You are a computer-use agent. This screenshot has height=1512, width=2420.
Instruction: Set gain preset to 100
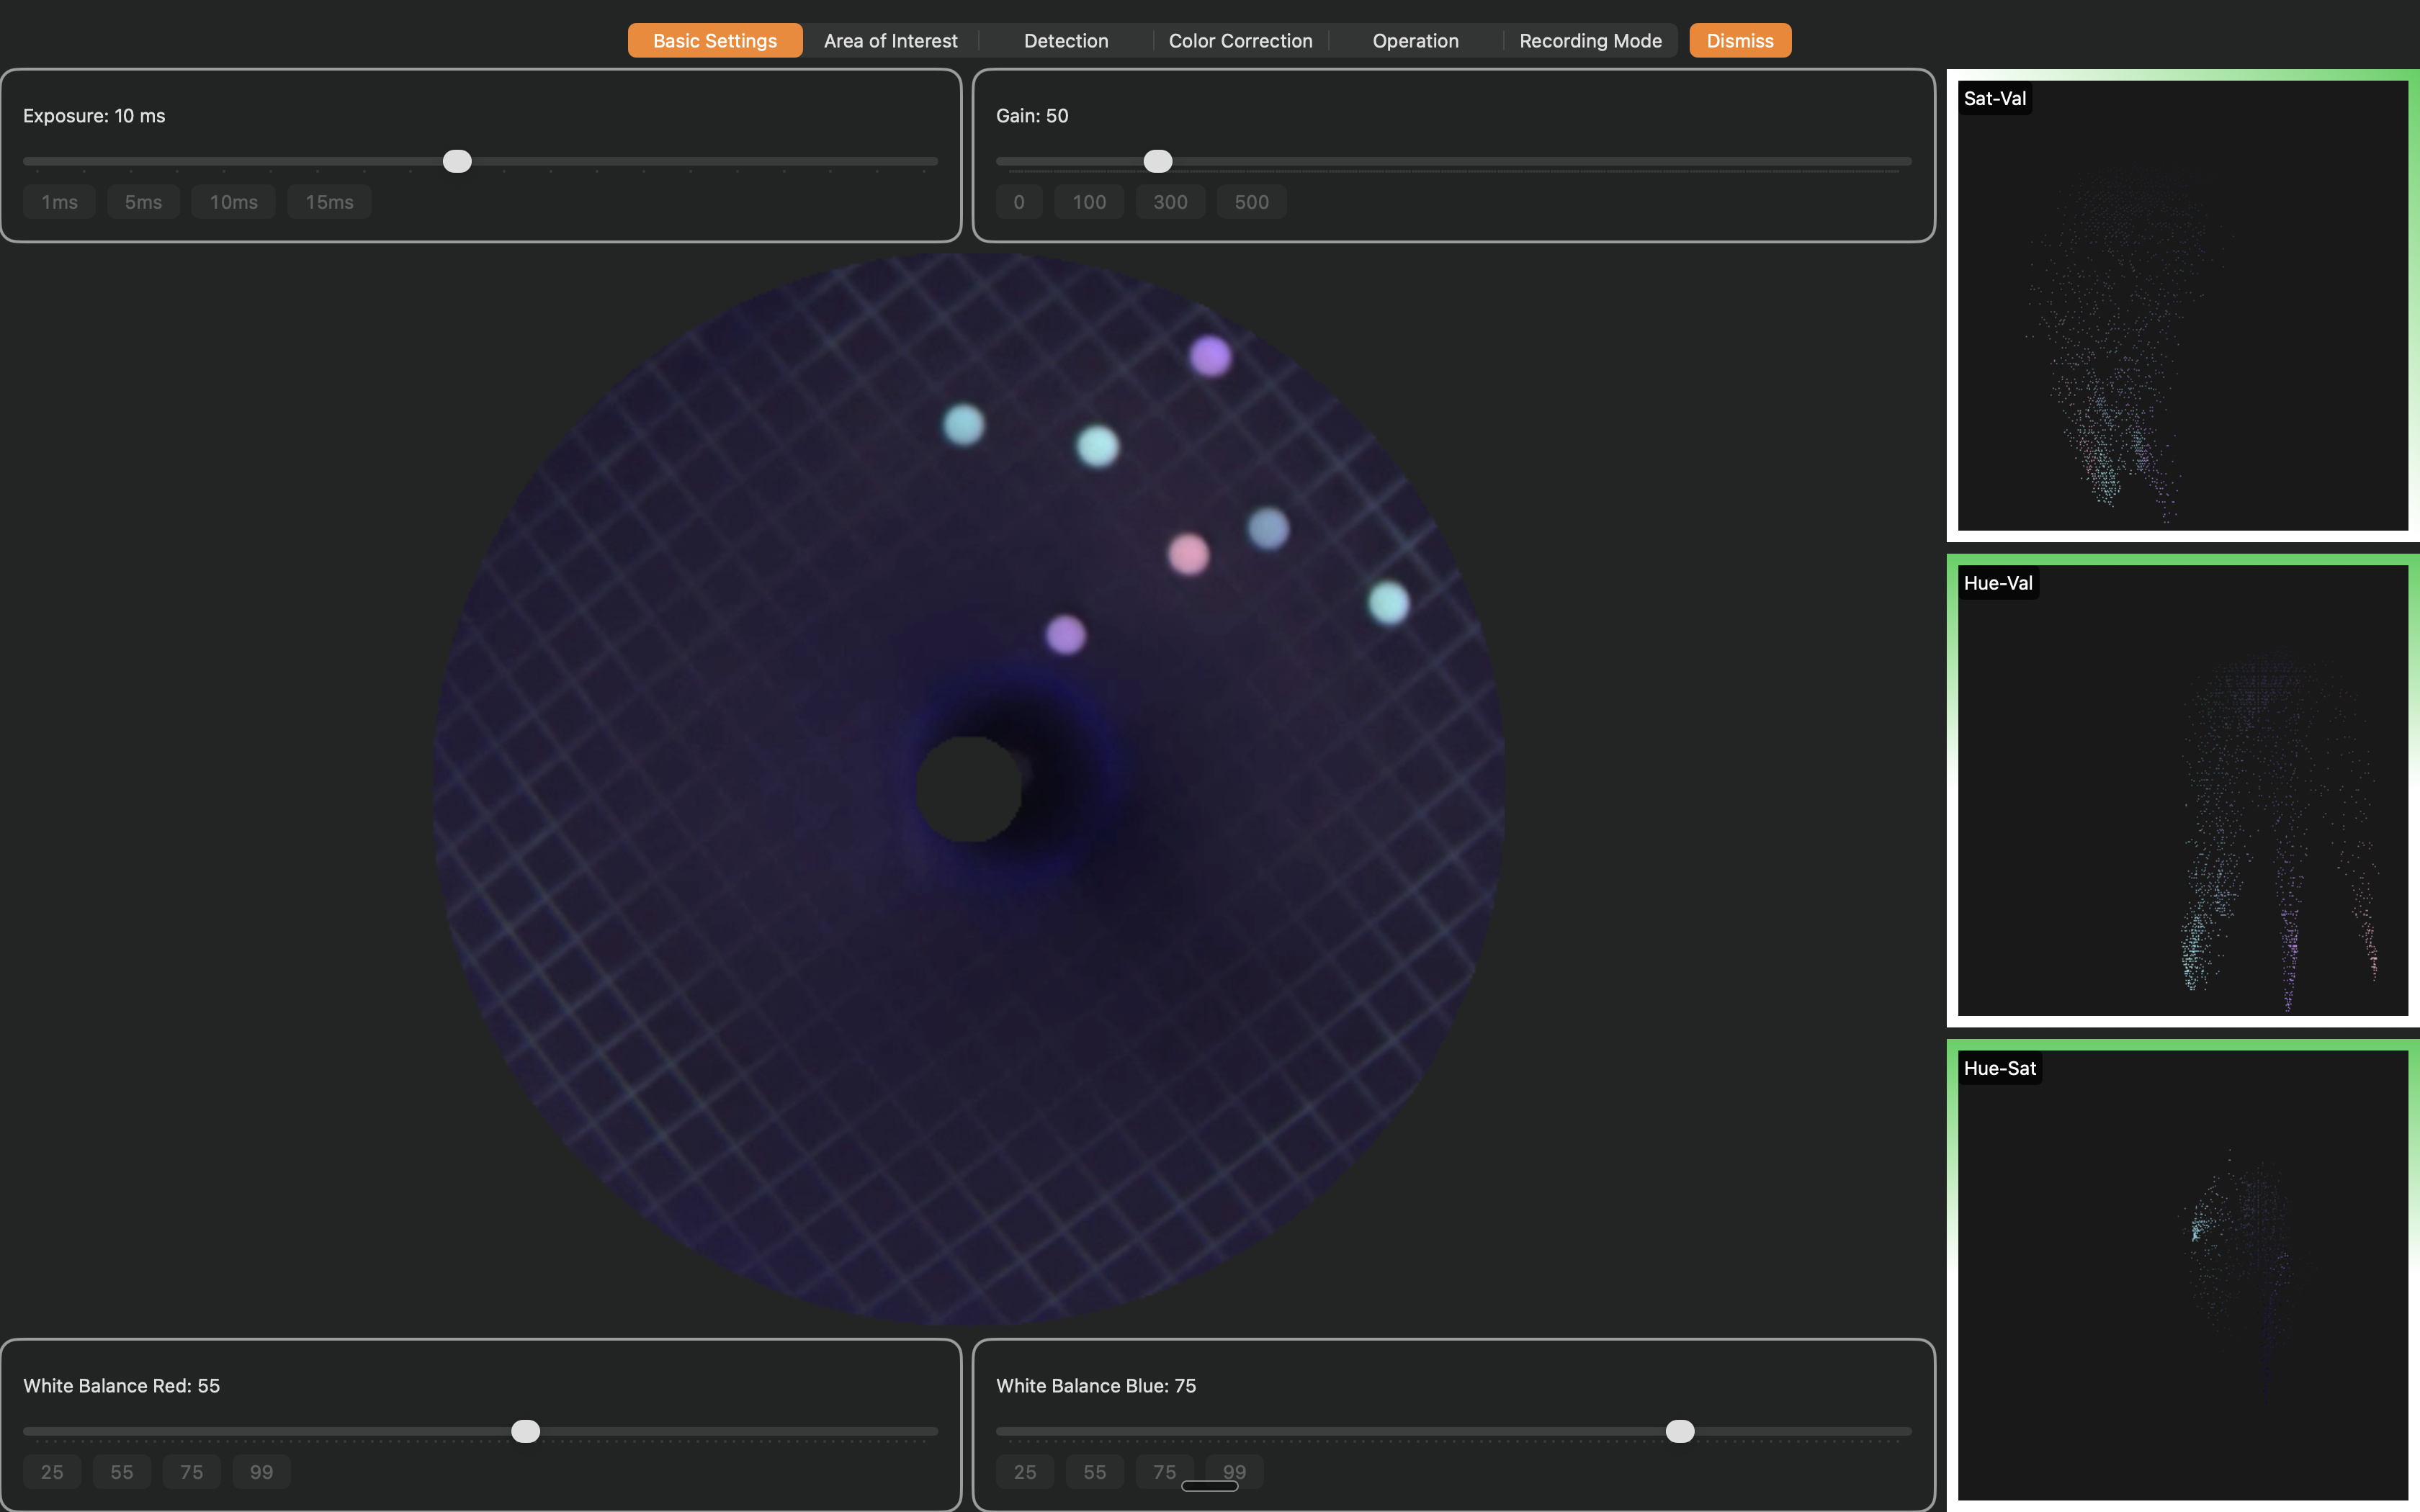(x=1089, y=202)
